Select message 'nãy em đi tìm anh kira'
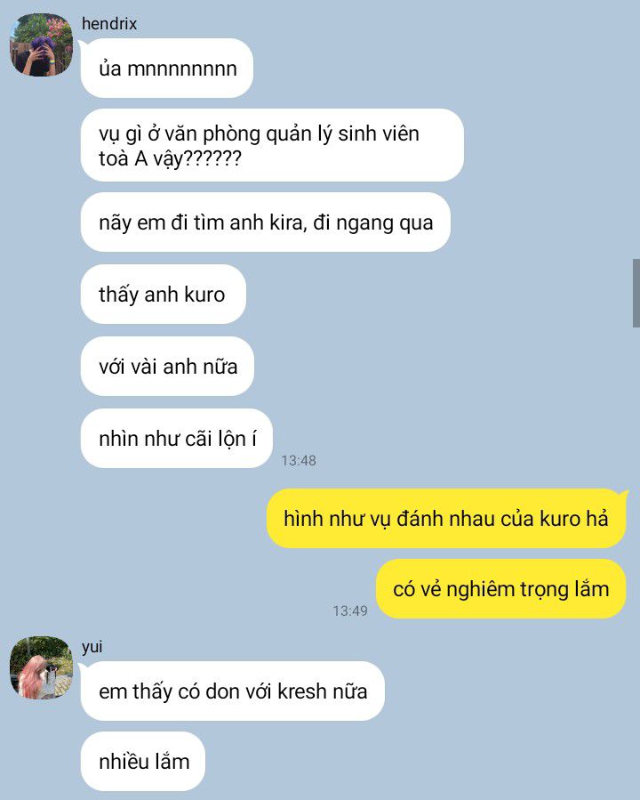The image size is (640, 800). point(266,222)
